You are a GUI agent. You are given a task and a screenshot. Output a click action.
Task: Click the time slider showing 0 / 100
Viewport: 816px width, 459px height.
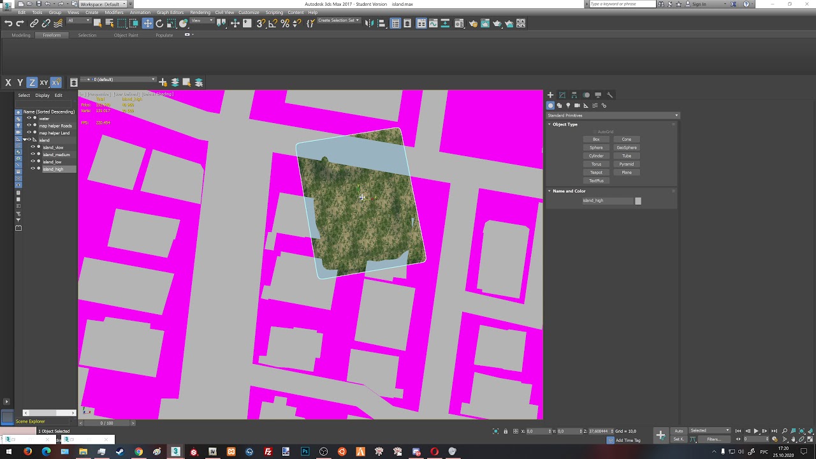[106, 423]
